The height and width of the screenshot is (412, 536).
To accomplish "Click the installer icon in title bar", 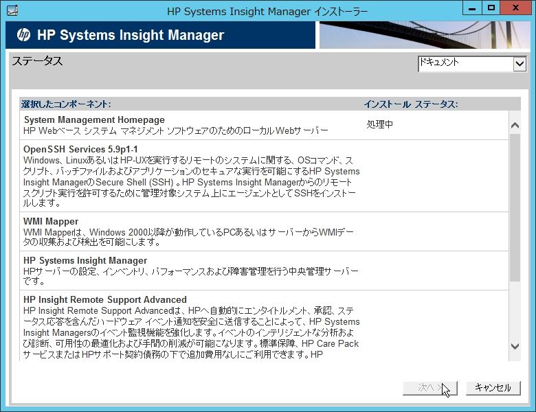I will 12,10.
